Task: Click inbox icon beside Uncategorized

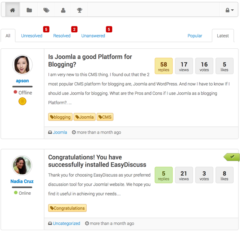Action: (x=50, y=223)
